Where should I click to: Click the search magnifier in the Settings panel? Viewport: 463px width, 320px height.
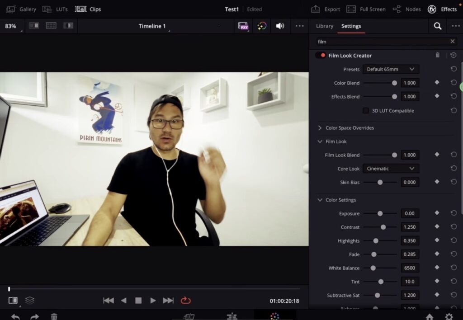tap(437, 26)
